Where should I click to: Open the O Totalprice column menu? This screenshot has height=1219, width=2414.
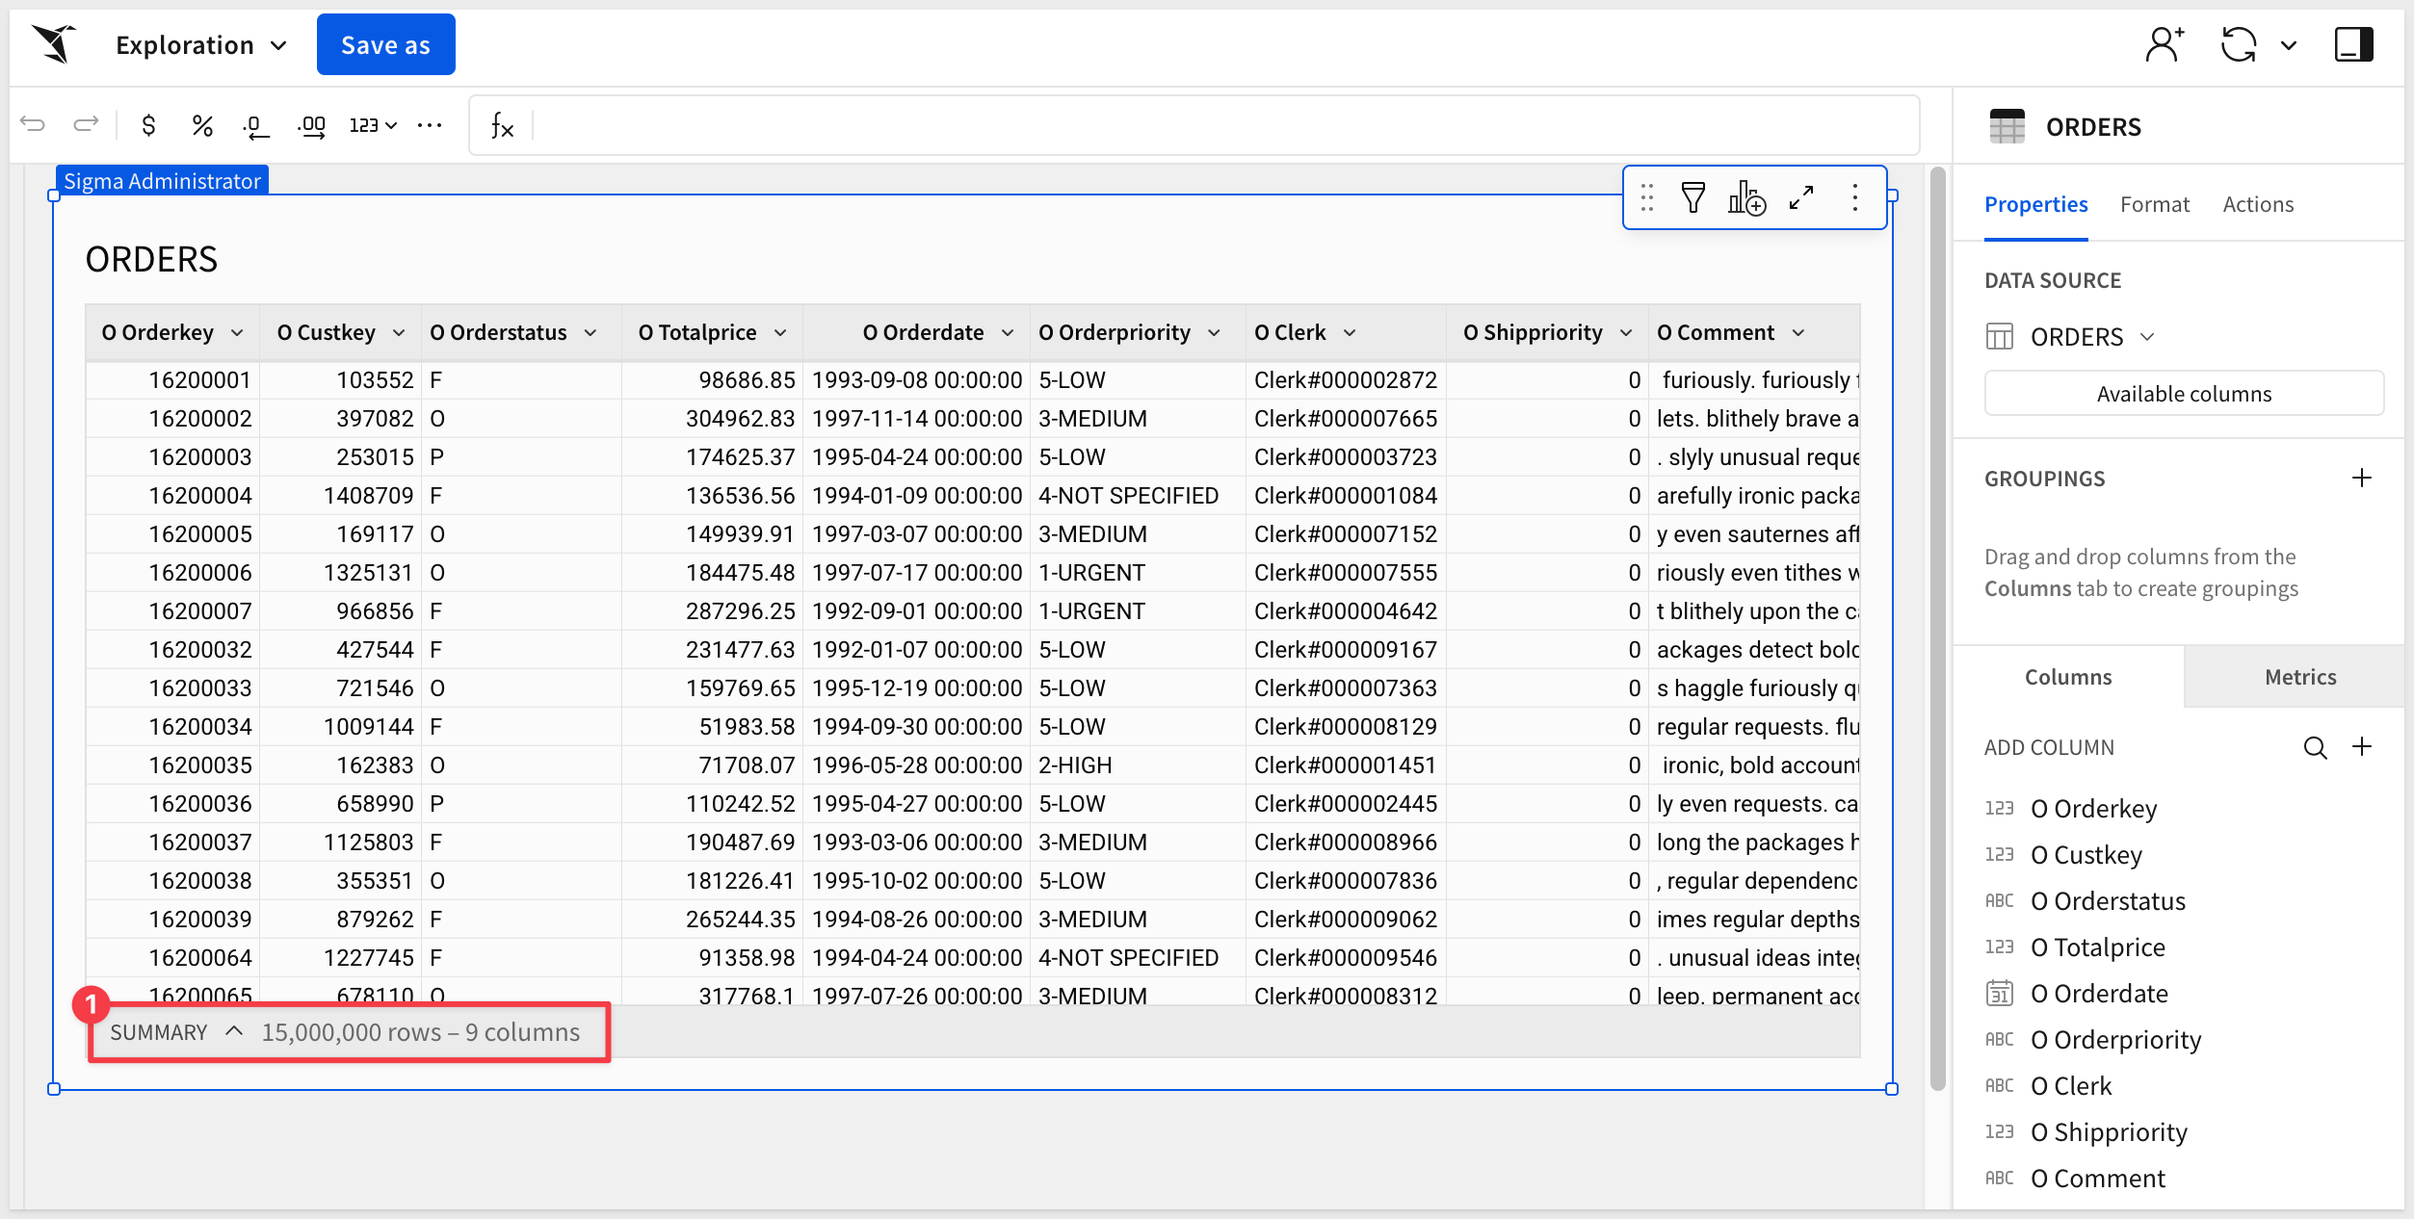tap(780, 333)
